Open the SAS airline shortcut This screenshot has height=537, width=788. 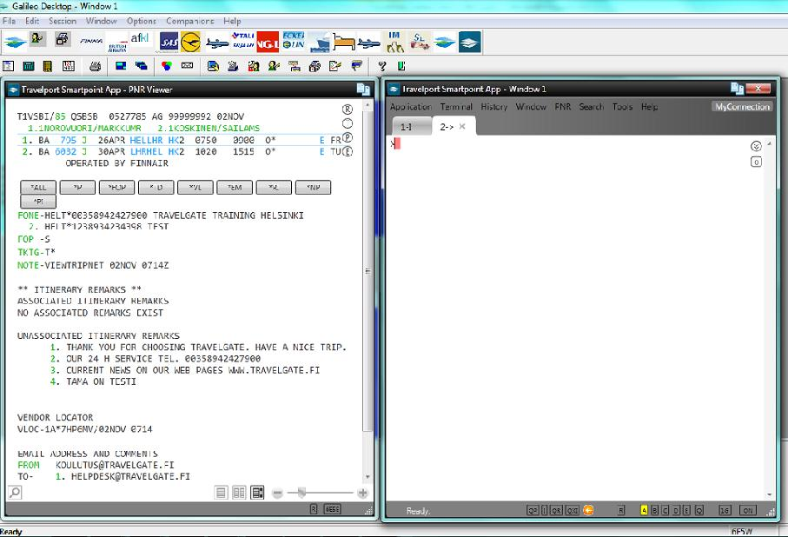click(x=169, y=43)
